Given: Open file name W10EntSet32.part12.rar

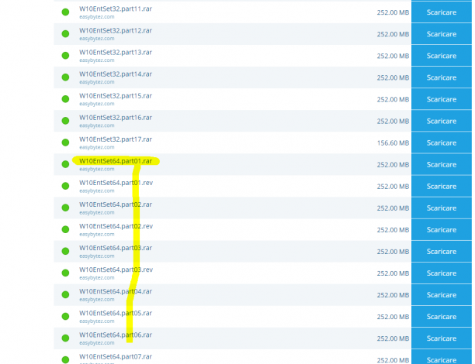Looking at the screenshot, I should pyautogui.click(x=116, y=31).
